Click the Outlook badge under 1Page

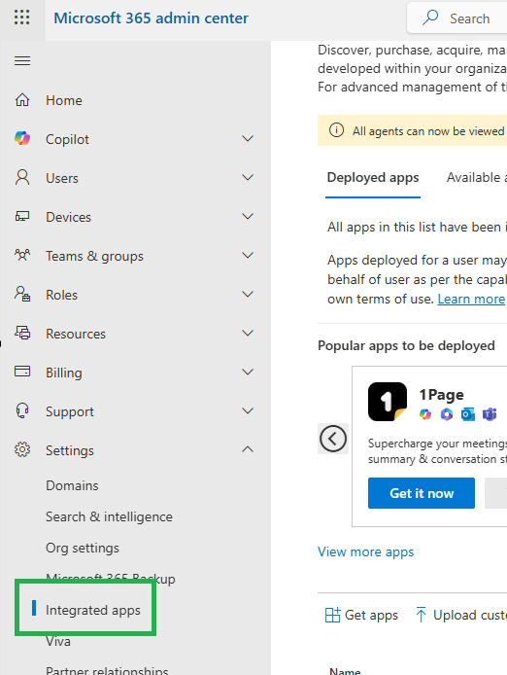(x=468, y=414)
